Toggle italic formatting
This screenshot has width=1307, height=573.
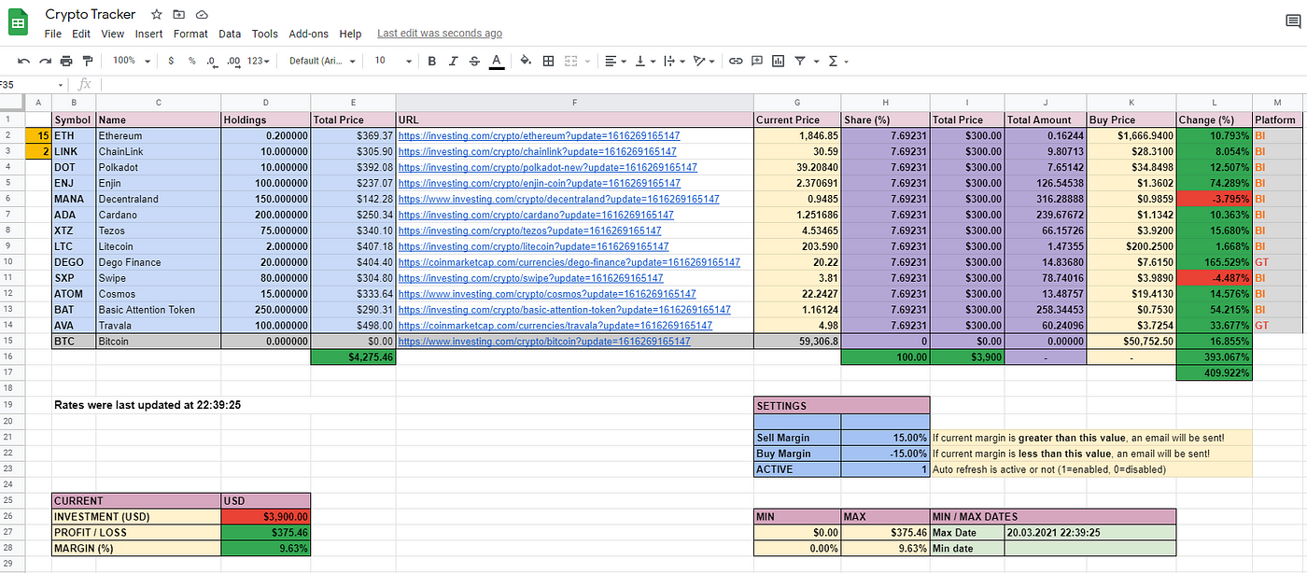click(x=453, y=61)
